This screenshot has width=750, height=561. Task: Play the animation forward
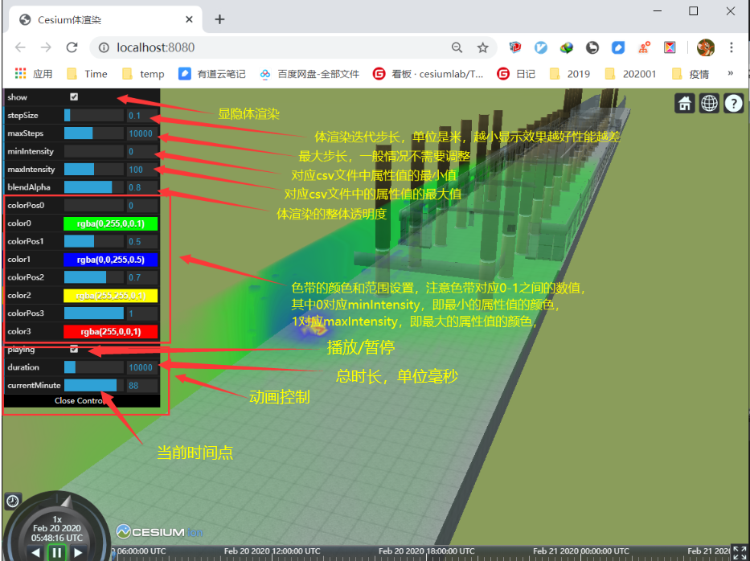point(78,553)
